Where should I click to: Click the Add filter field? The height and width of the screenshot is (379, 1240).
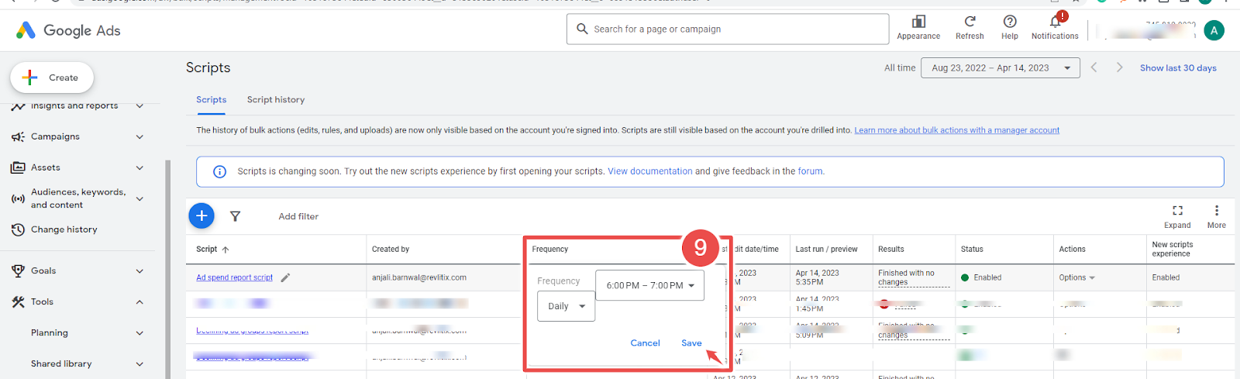coord(298,216)
